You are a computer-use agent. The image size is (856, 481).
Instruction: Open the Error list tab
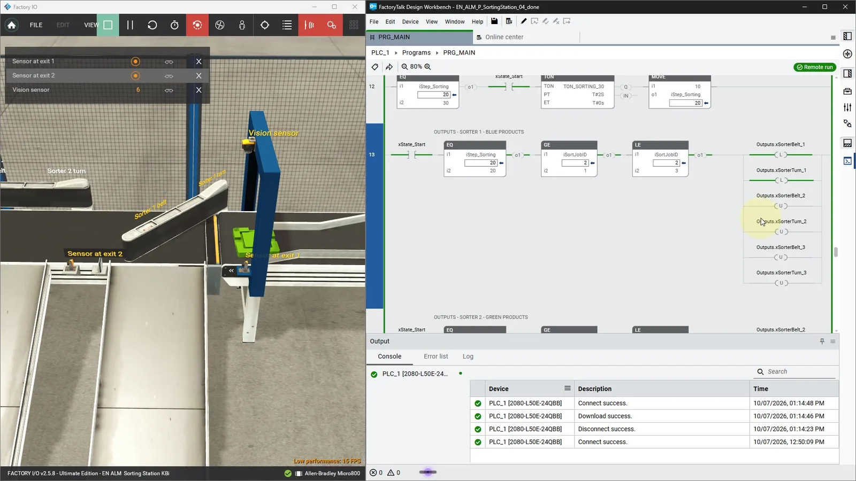point(436,356)
